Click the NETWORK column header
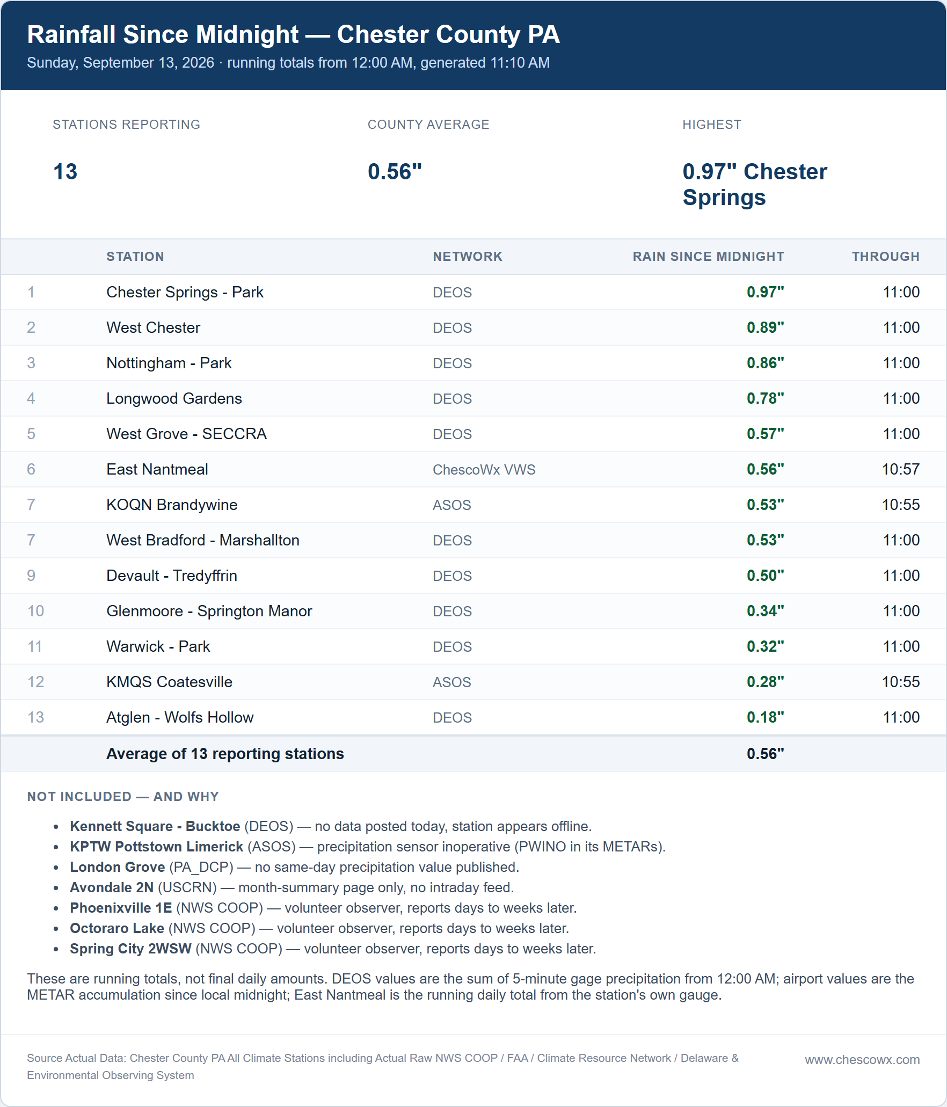The image size is (947, 1107). click(x=468, y=257)
